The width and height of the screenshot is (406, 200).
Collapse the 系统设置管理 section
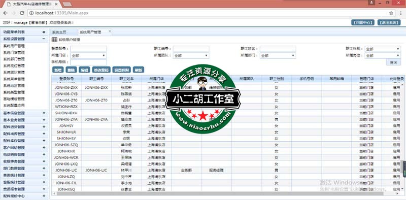[x=44, y=39]
